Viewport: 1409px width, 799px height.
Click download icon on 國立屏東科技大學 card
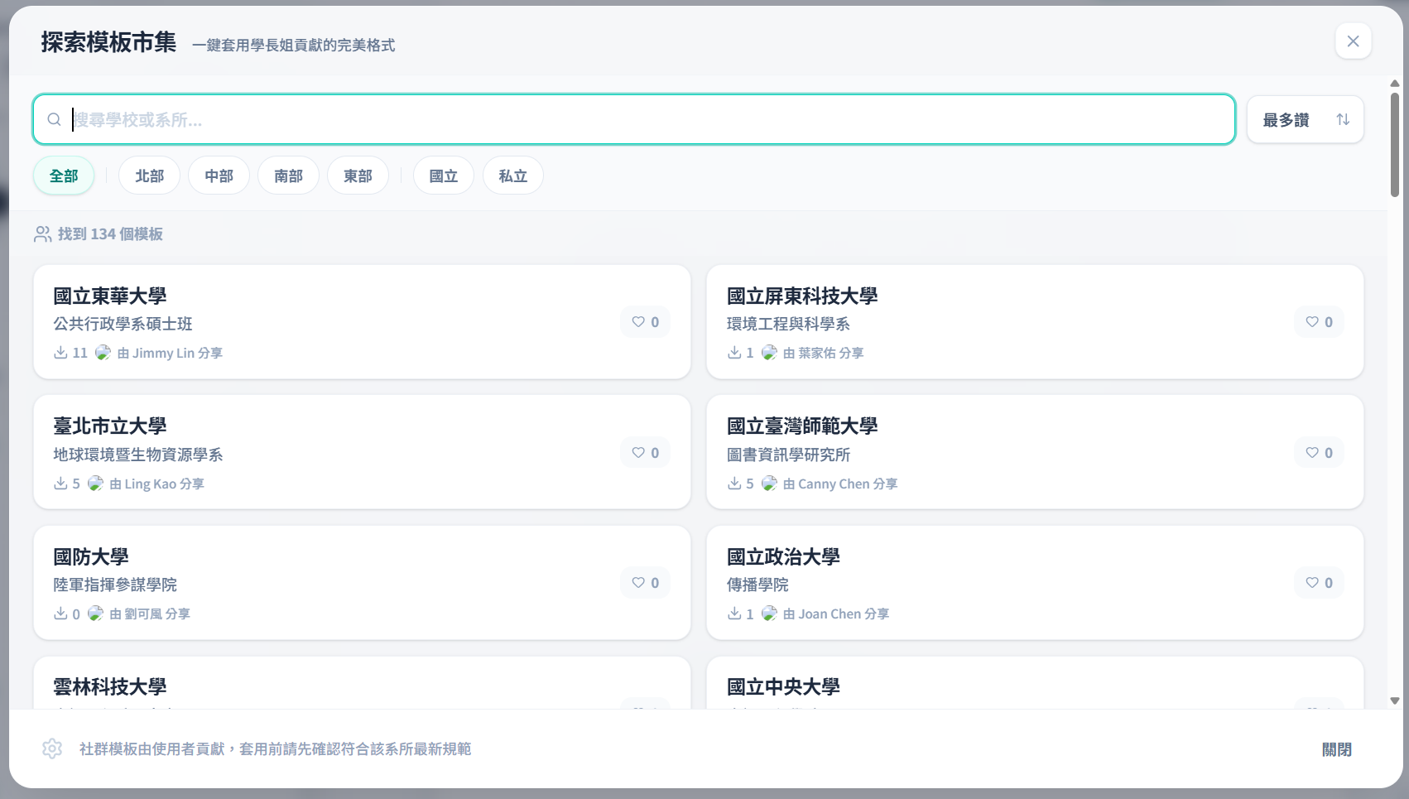(x=734, y=353)
